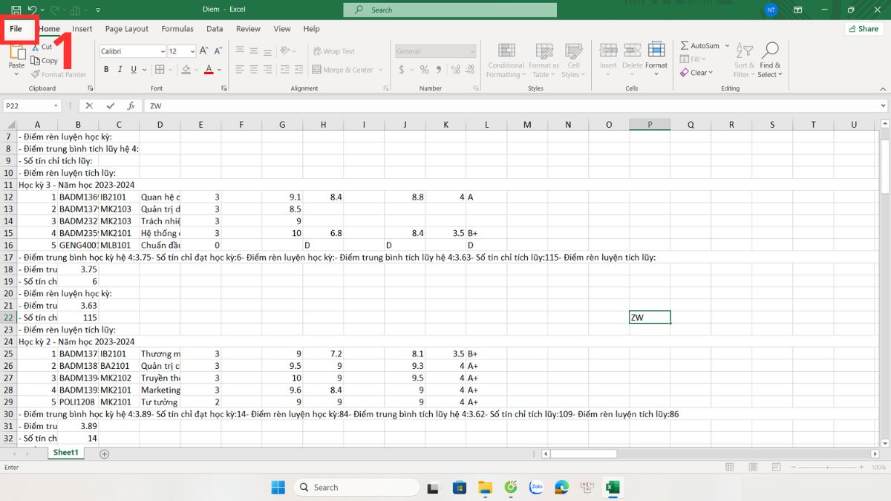
Task: Click the Format Painter brush icon
Action: coord(36,74)
